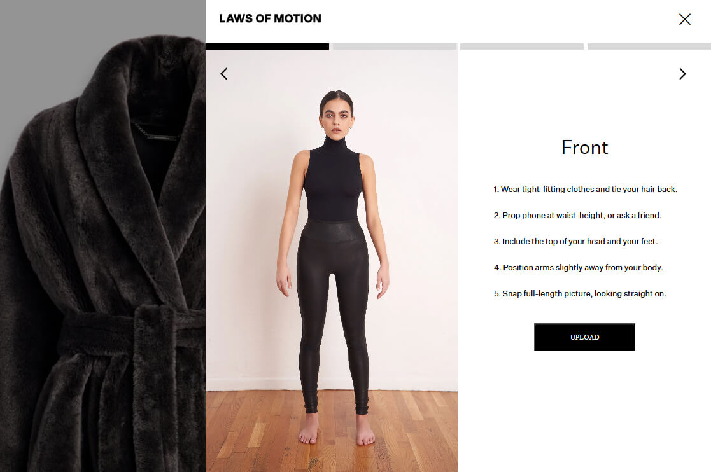Viewport: 711px width, 472px height.
Task: Go back with the left chevron arrow
Action: coord(223,74)
